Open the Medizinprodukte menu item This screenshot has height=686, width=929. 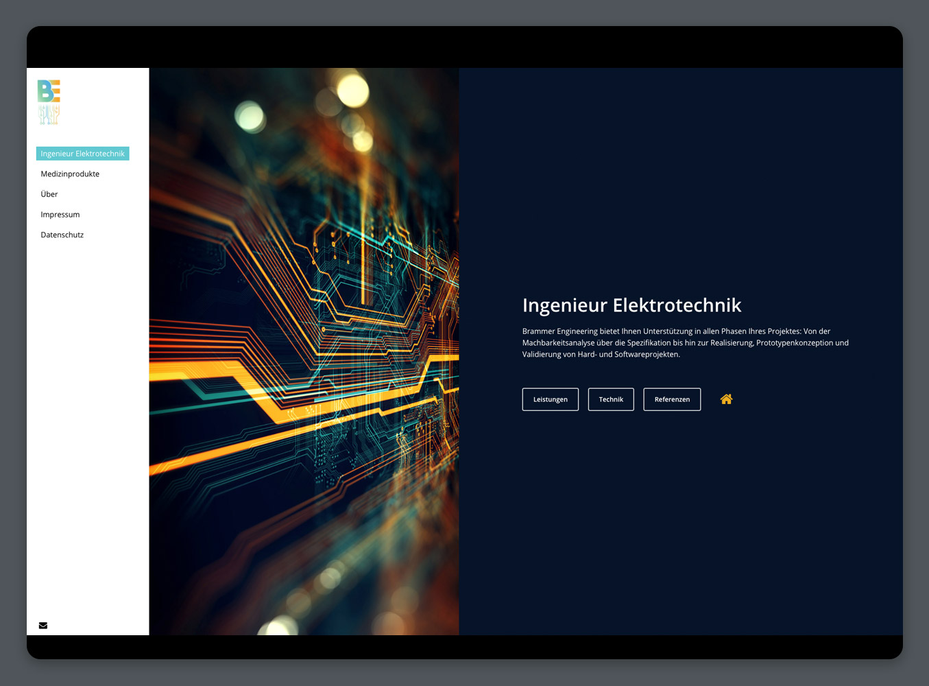[70, 174]
